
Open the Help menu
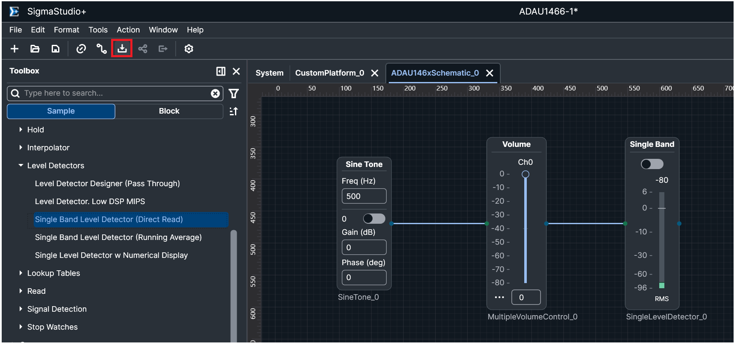[x=195, y=30]
